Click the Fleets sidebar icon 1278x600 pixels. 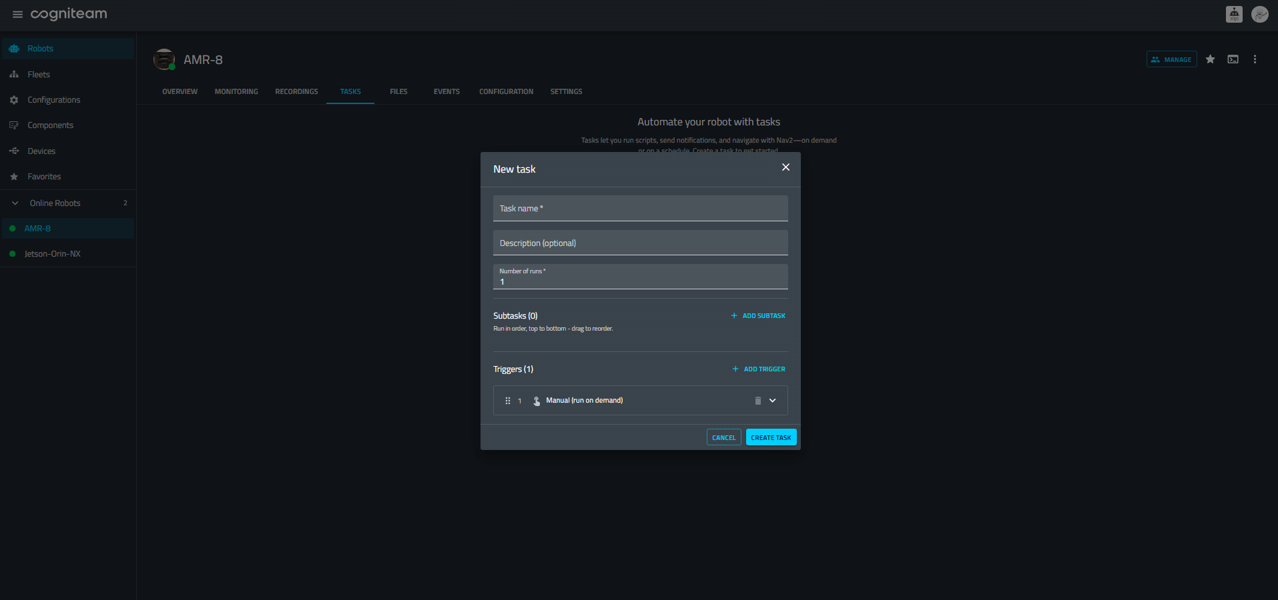pyautogui.click(x=14, y=75)
